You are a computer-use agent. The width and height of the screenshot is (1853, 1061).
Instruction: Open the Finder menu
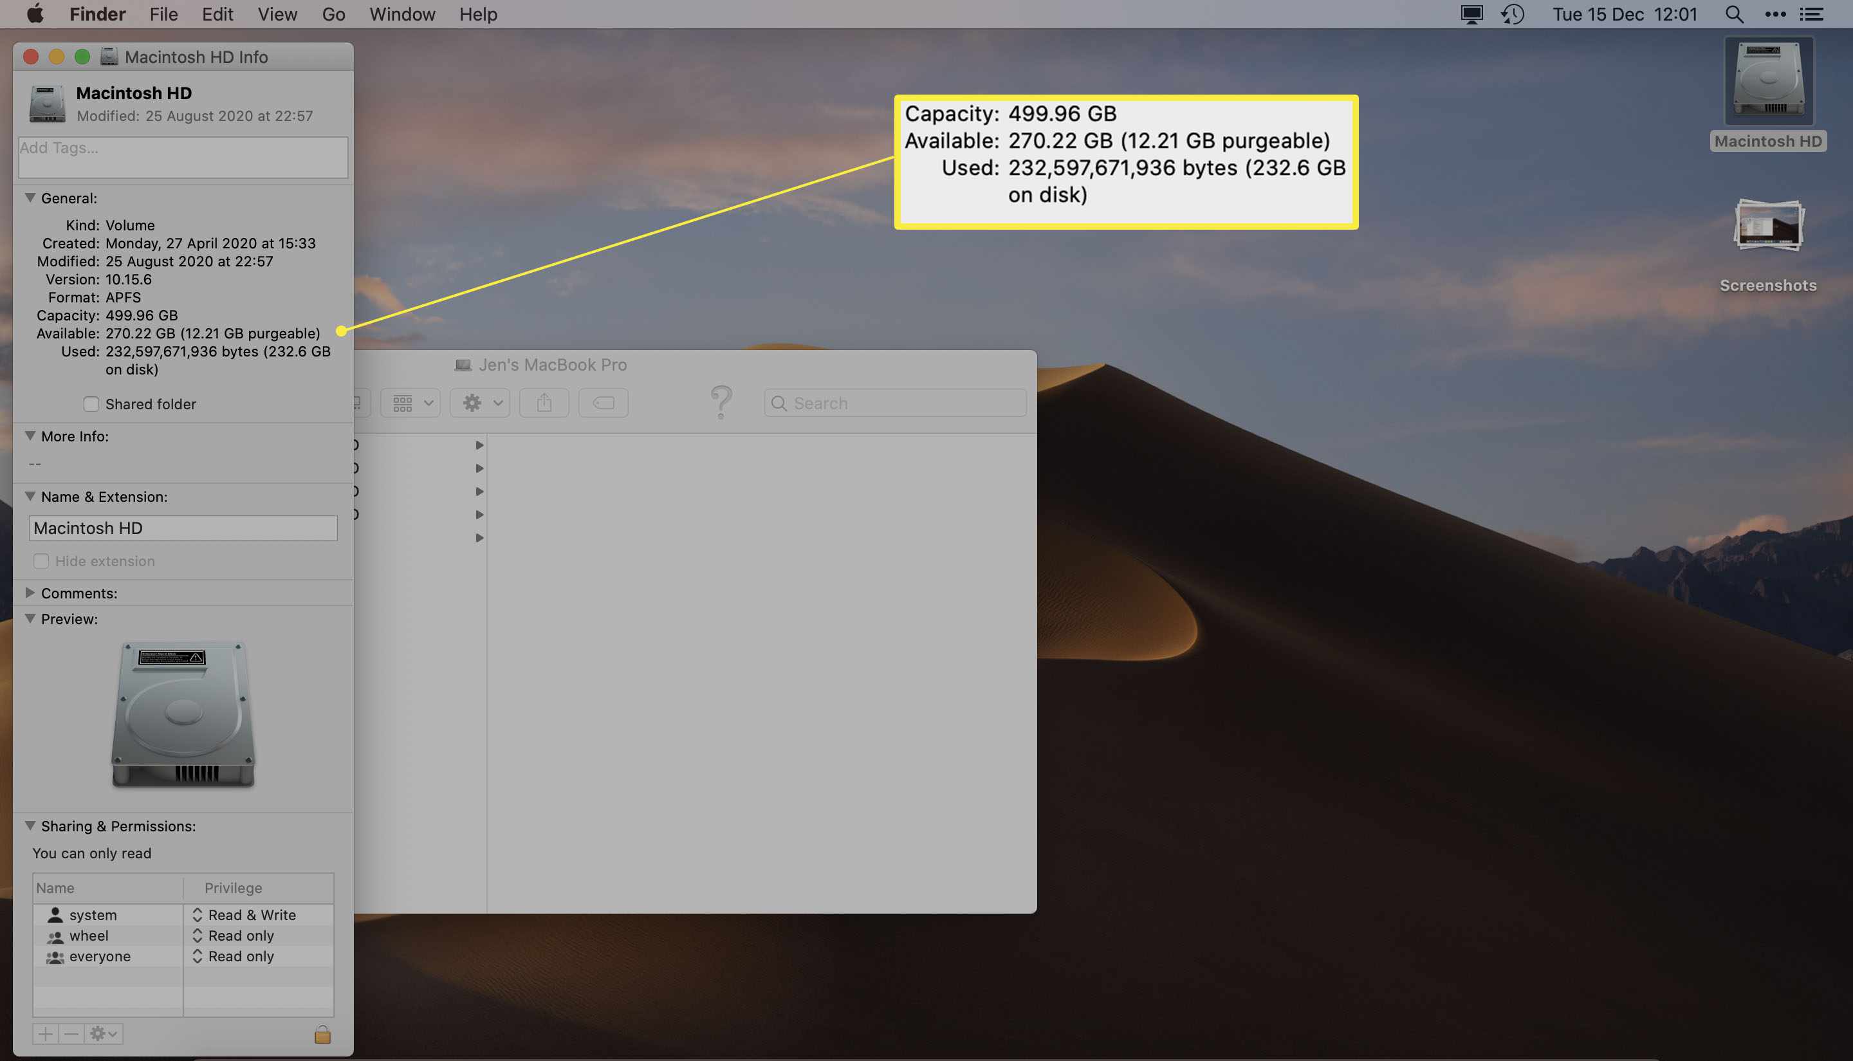97,14
